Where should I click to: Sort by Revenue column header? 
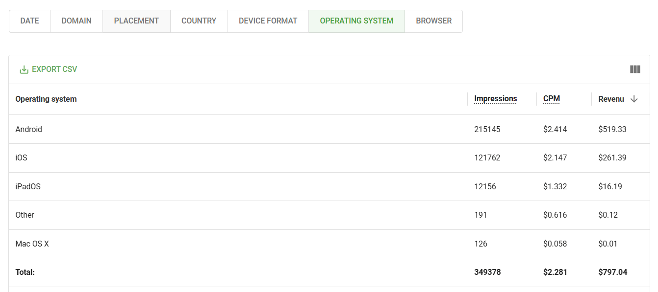[x=611, y=99]
